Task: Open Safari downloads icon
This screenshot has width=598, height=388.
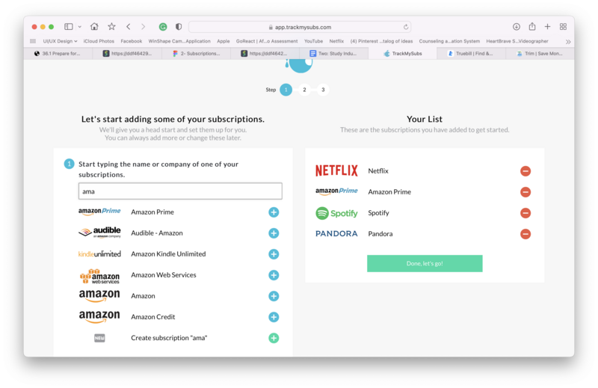Action: 517,27
